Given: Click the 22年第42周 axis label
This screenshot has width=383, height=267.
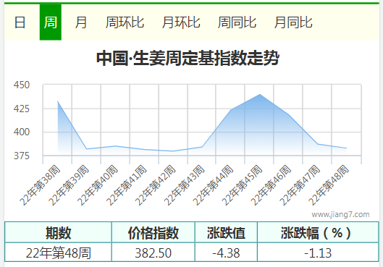Looking at the screenshot, I should pyautogui.click(x=156, y=185).
